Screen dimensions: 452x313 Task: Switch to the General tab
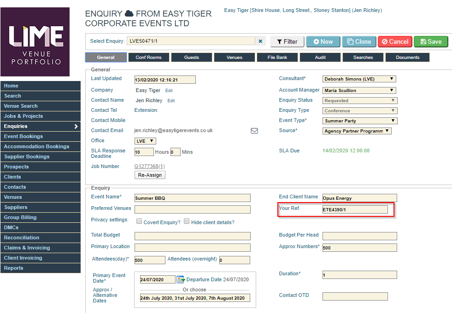pyautogui.click(x=106, y=57)
